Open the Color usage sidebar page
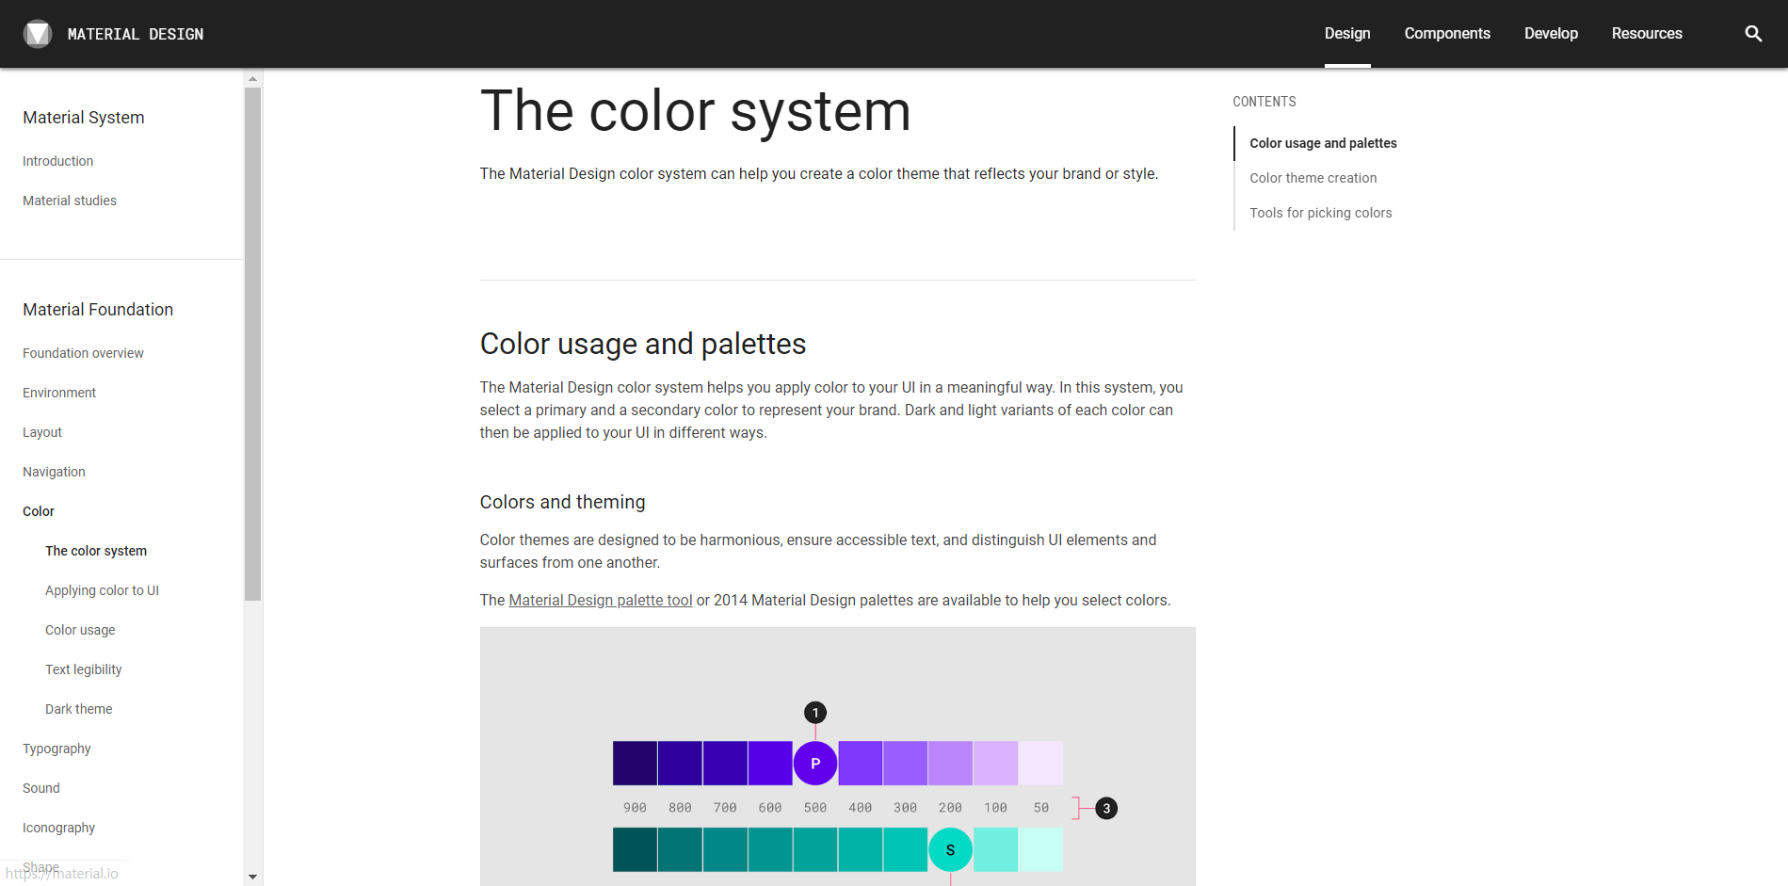This screenshot has width=1788, height=886. coord(80,630)
